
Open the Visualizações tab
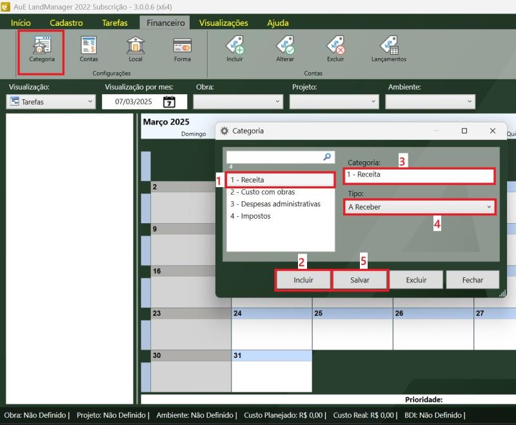[x=223, y=23]
